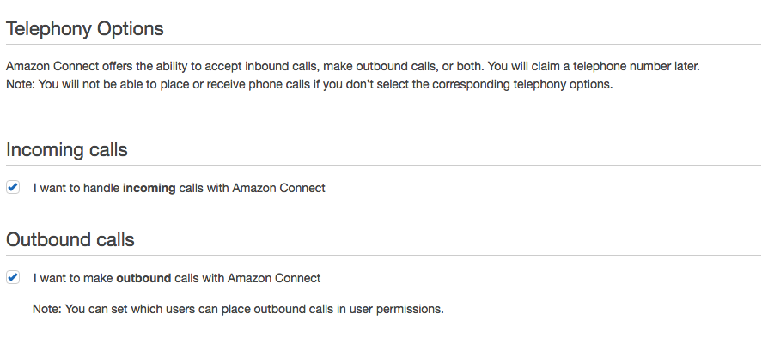
Task: Uncheck the outbound calls checkbox
Action: tap(13, 277)
